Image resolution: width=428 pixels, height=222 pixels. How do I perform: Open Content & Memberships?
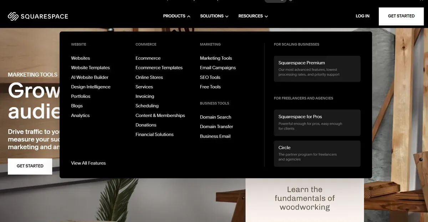(x=160, y=116)
